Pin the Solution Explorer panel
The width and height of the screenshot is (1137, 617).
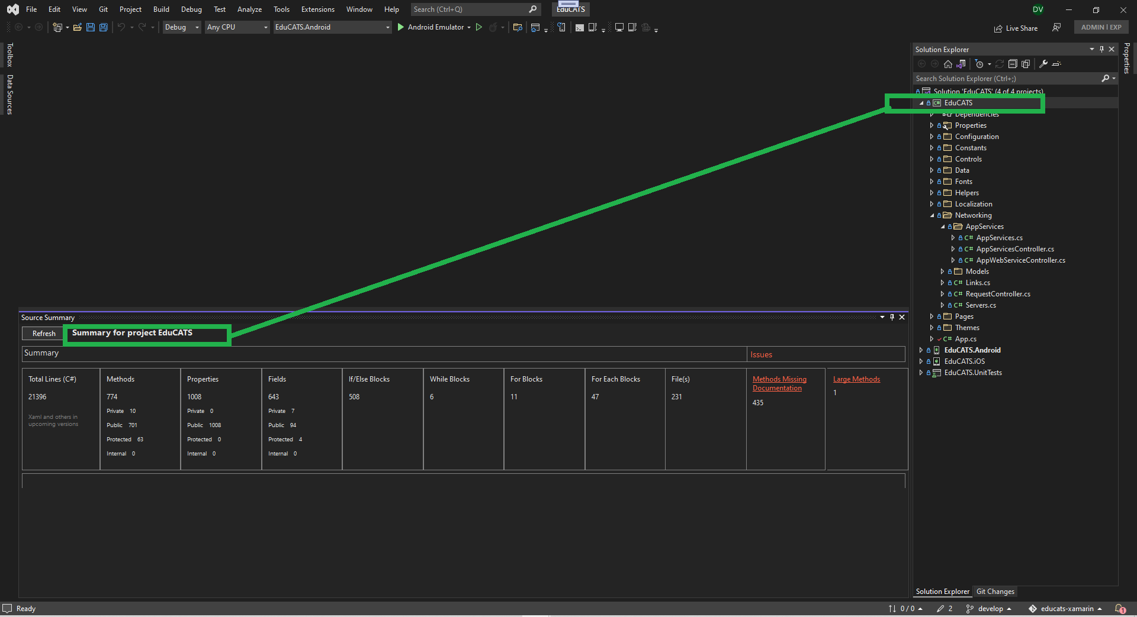(1101, 49)
